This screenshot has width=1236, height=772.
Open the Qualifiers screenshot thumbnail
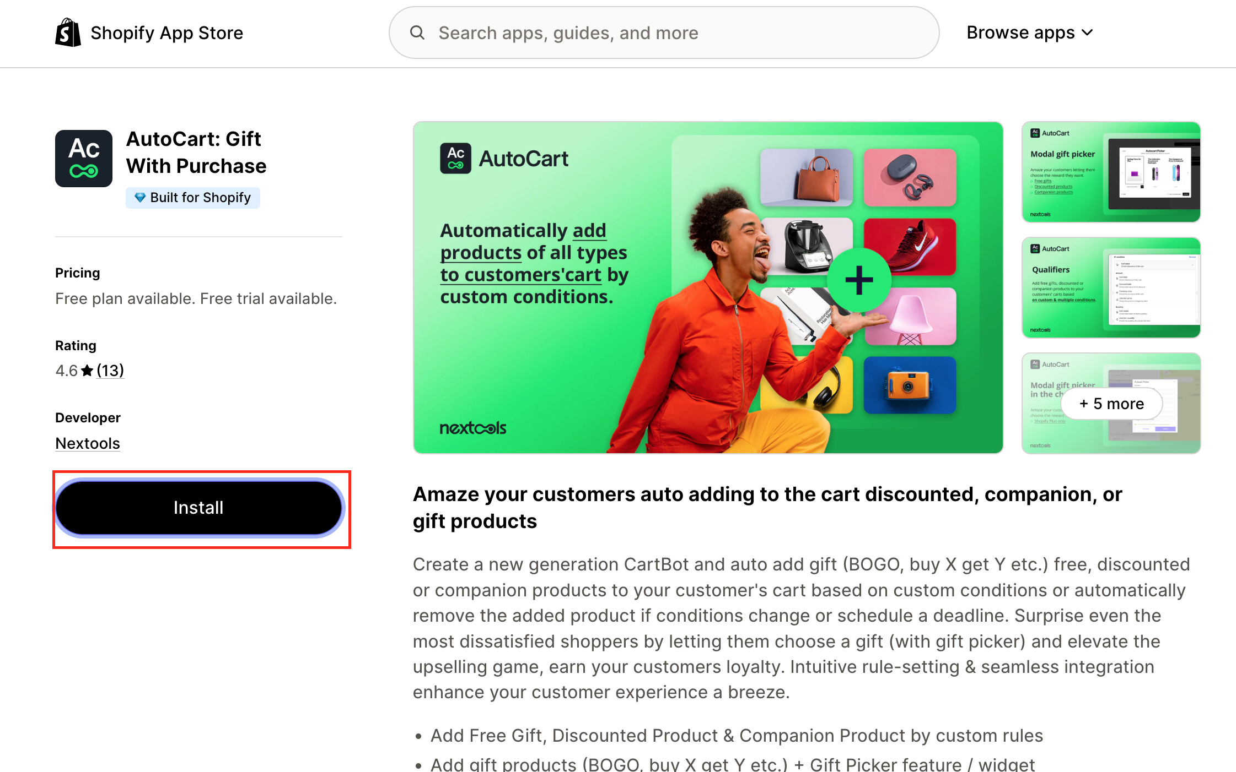coord(1111,287)
